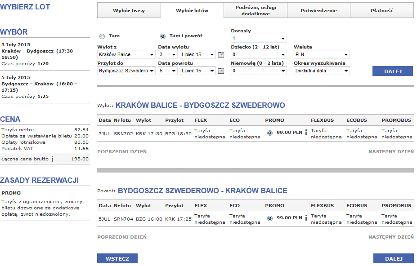417x266 pixels.
Task: Select PROMO fare radio for flight SRN702
Action: point(269,133)
